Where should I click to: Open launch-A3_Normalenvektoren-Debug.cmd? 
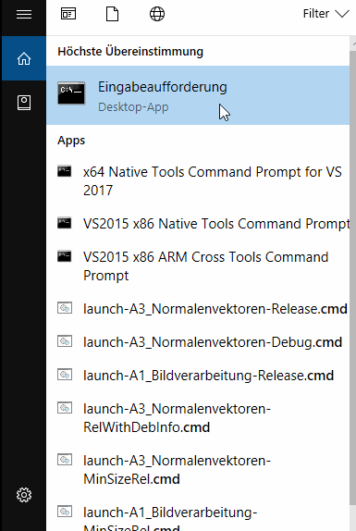tap(198, 342)
